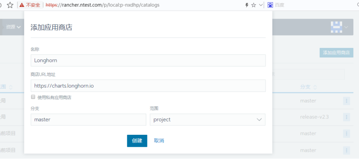This screenshot has height=159, width=359.
Task: Click the 名称 field containing Longhorn
Action: point(148,60)
